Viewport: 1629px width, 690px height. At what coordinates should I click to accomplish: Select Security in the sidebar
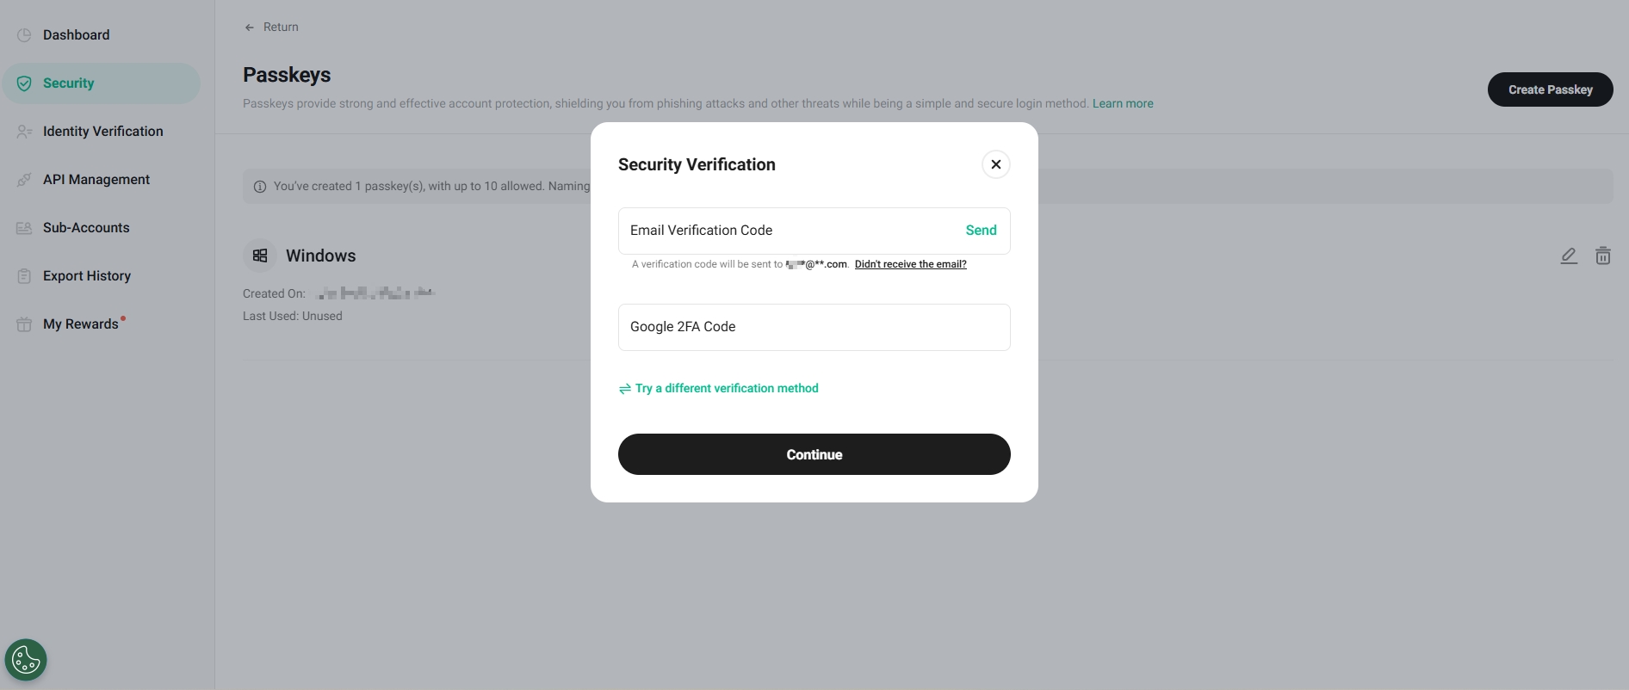pos(69,83)
